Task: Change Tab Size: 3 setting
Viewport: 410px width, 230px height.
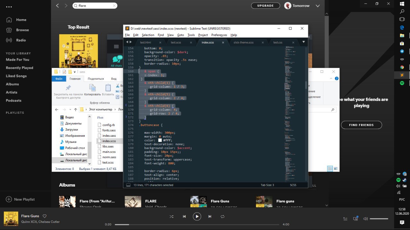Action: pos(267,185)
